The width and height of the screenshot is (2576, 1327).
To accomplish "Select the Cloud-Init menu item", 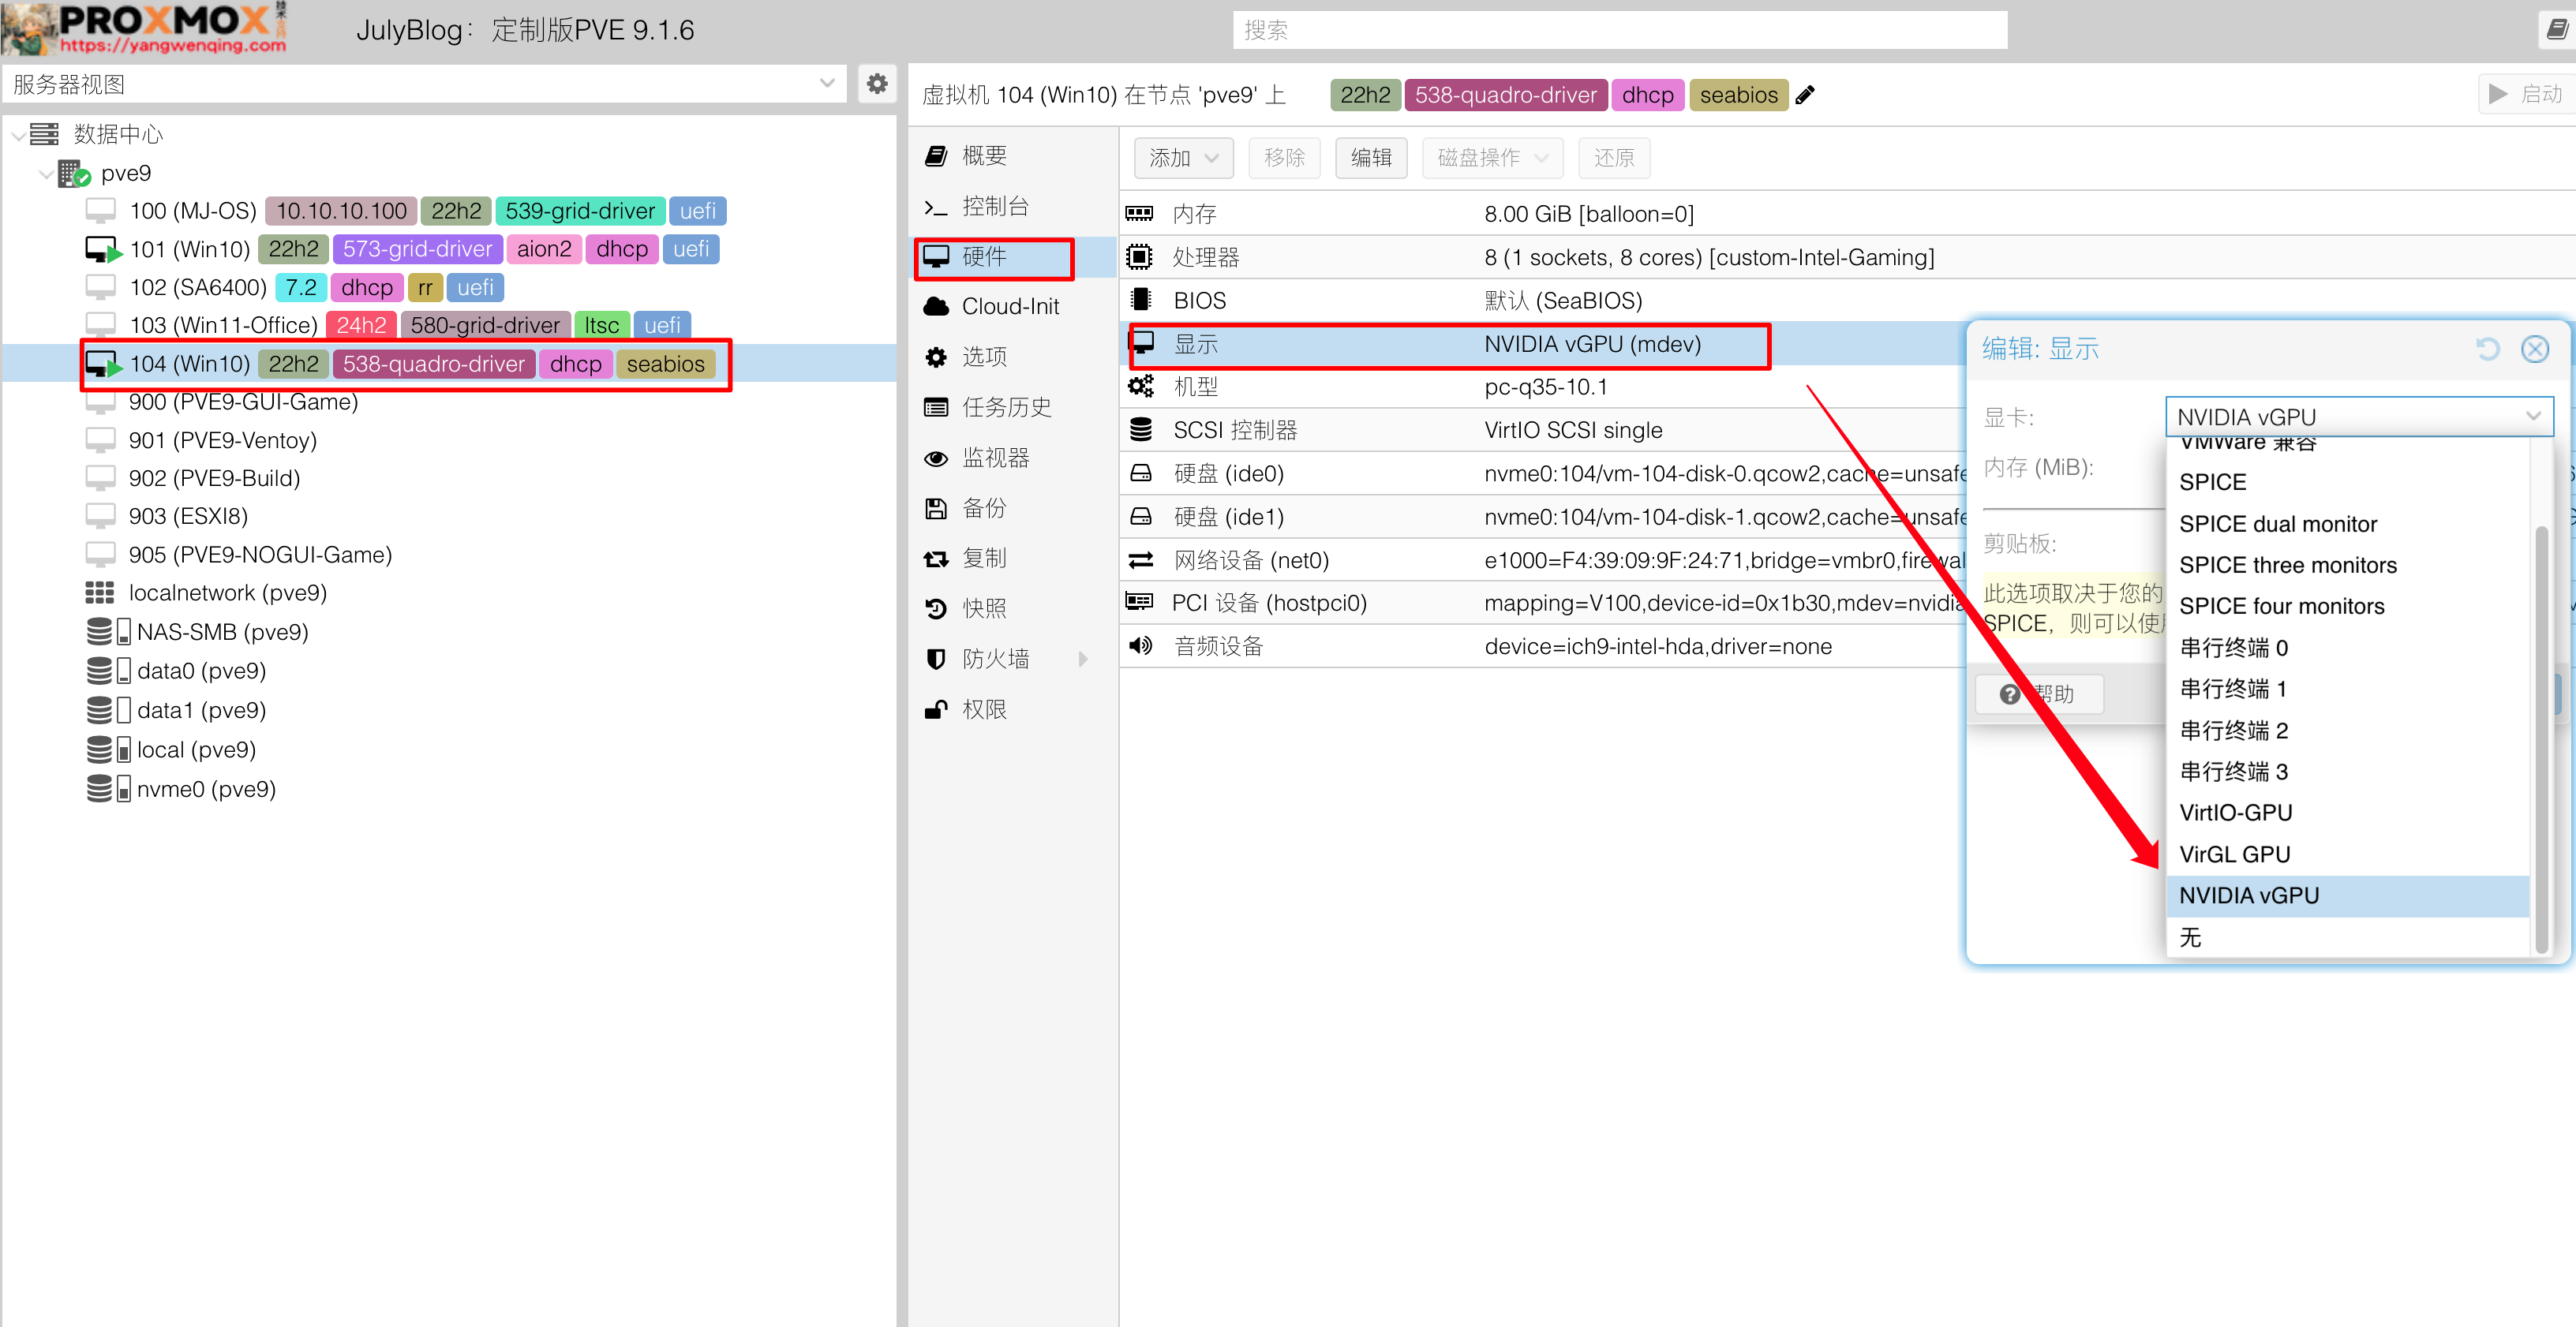I will point(1009,307).
